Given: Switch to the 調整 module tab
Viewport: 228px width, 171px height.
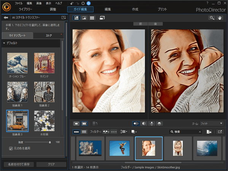Looking at the screenshot, I should [x=53, y=9].
